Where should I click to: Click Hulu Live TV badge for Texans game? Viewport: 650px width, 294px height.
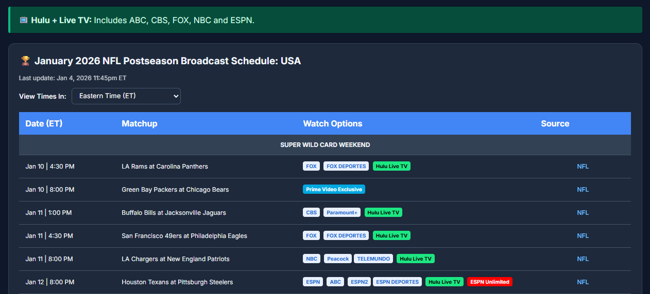click(444, 282)
